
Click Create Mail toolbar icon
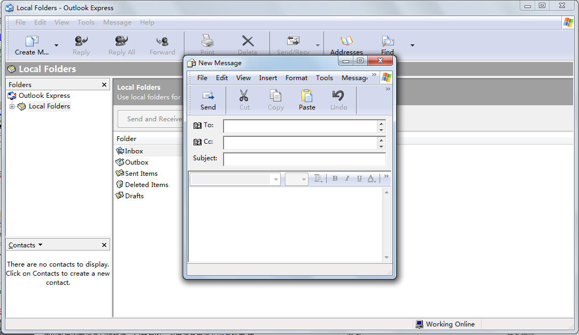click(32, 41)
